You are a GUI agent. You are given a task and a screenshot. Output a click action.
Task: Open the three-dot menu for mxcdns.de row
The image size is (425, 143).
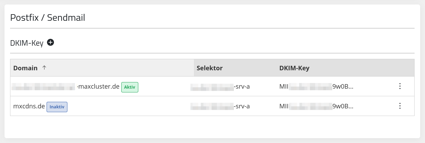(x=400, y=106)
